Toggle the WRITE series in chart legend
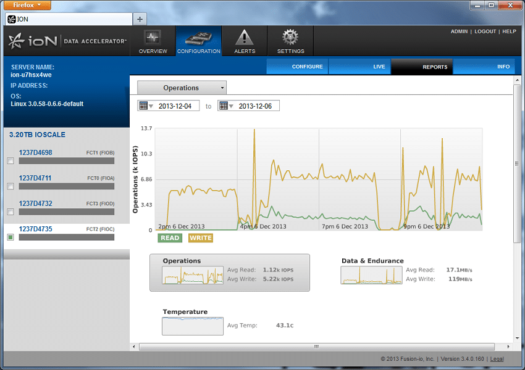 201,238
